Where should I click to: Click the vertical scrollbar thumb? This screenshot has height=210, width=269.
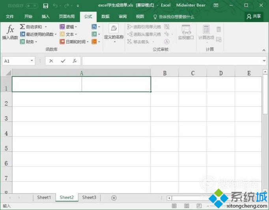[x=265, y=94]
